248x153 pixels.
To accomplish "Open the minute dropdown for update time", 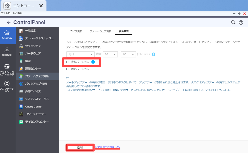I will (x=128, y=54).
